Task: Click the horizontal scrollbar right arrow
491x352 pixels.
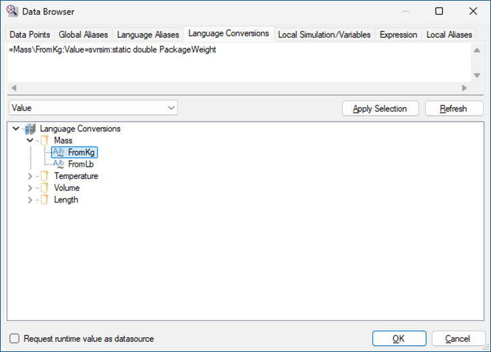Action: point(464,88)
